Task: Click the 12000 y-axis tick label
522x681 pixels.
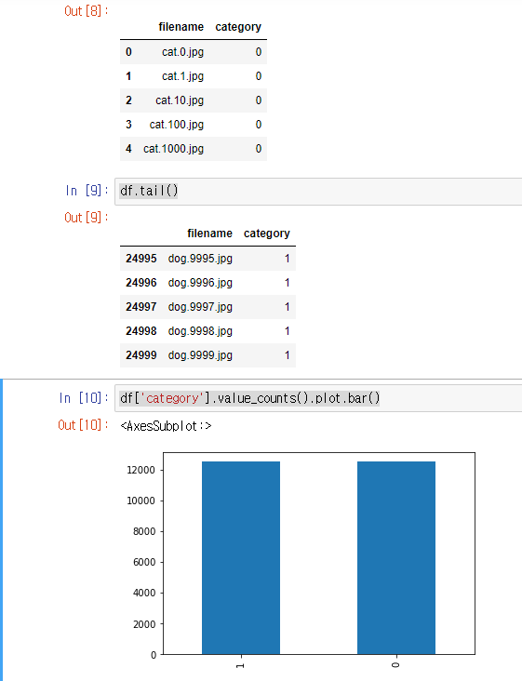Action: [x=141, y=470]
